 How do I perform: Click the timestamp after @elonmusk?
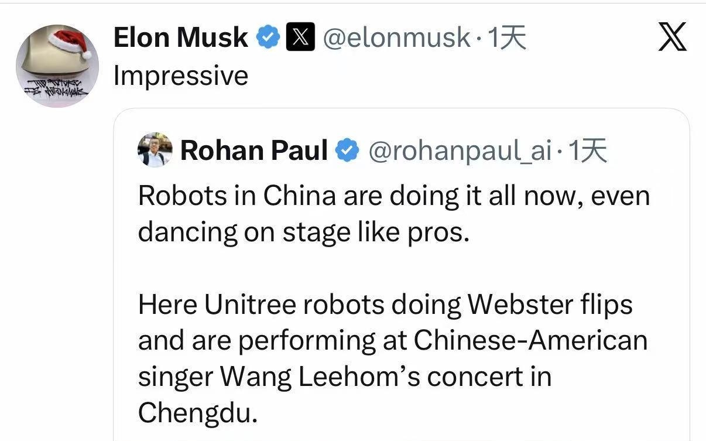click(x=507, y=39)
